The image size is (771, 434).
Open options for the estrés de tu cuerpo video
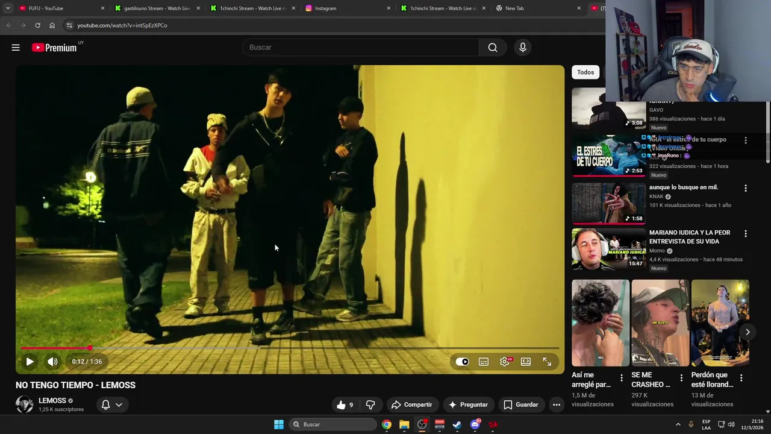(x=746, y=140)
